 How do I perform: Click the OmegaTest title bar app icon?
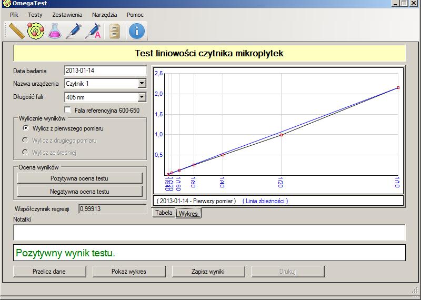(x=6, y=4)
